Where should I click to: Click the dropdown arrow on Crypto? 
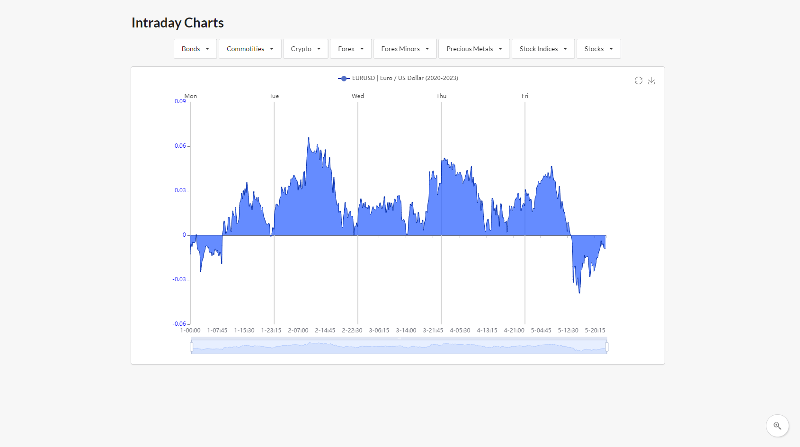pos(318,48)
